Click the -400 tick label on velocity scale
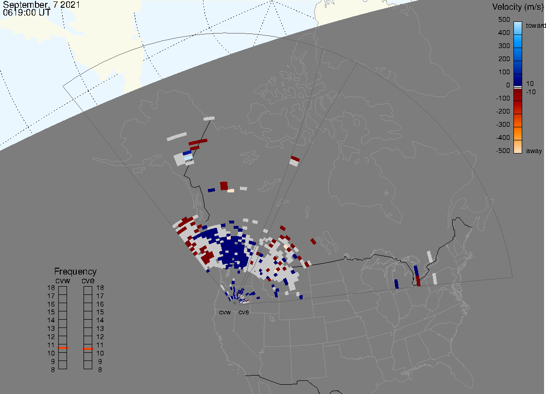 (503, 137)
